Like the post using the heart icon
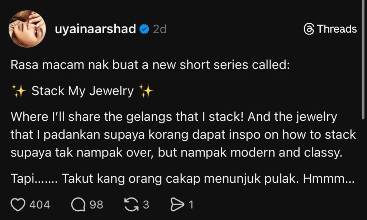The width and height of the screenshot is (367, 220). click(x=19, y=204)
